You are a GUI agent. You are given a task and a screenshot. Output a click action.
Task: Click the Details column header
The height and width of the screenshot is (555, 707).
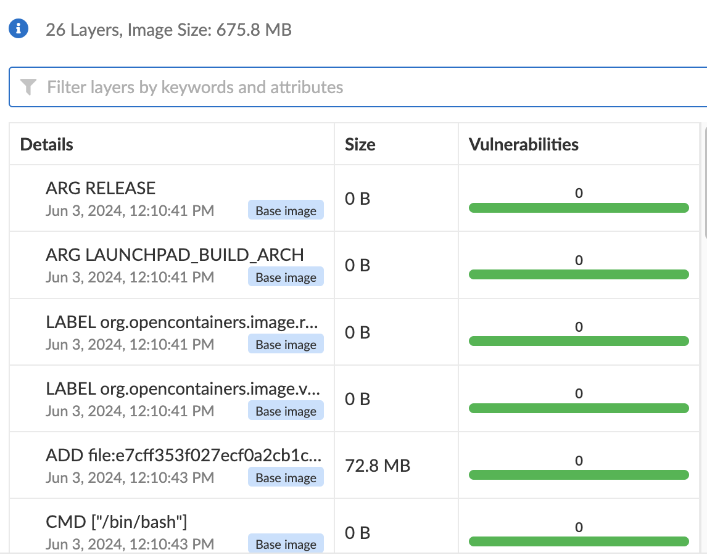pos(47,145)
